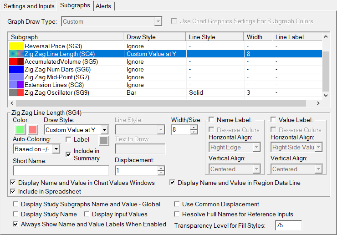The width and height of the screenshot is (337, 235).
Task: Open the Alerts tab
Action: (104, 5)
